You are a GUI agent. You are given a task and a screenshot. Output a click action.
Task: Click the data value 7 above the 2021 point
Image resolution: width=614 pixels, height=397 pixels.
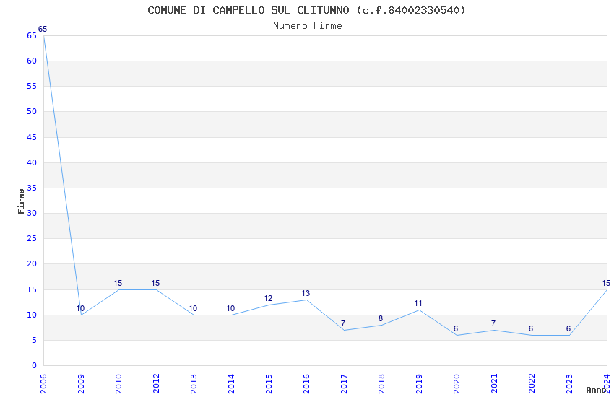click(493, 323)
